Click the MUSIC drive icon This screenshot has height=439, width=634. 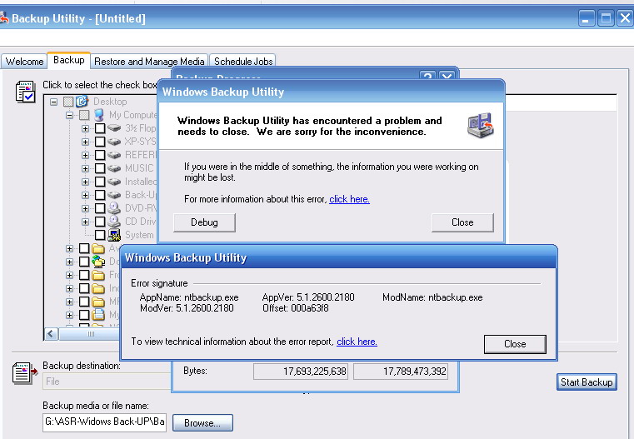coord(114,168)
